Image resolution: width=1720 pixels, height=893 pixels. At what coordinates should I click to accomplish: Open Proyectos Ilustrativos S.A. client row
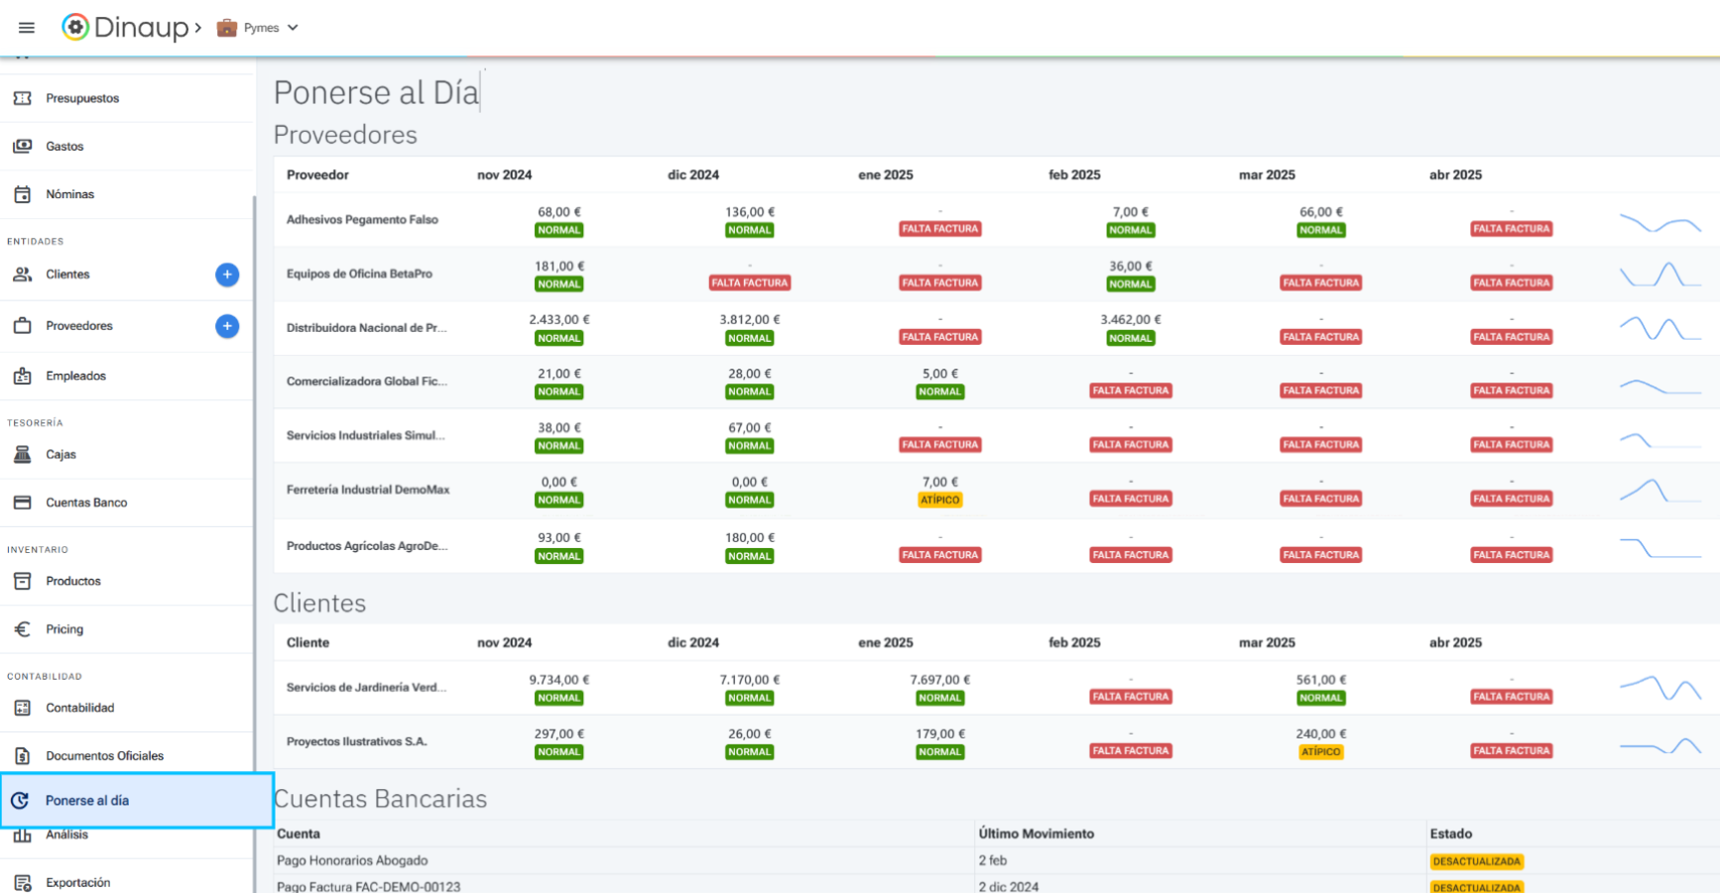pyautogui.click(x=356, y=741)
